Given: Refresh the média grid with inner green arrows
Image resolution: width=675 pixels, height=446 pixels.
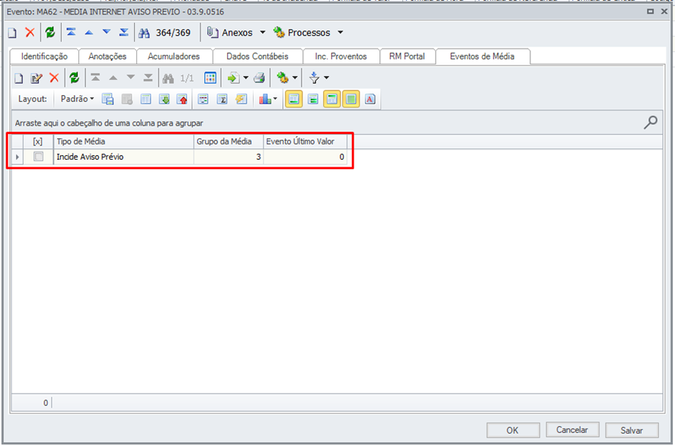Looking at the screenshot, I should [x=75, y=78].
